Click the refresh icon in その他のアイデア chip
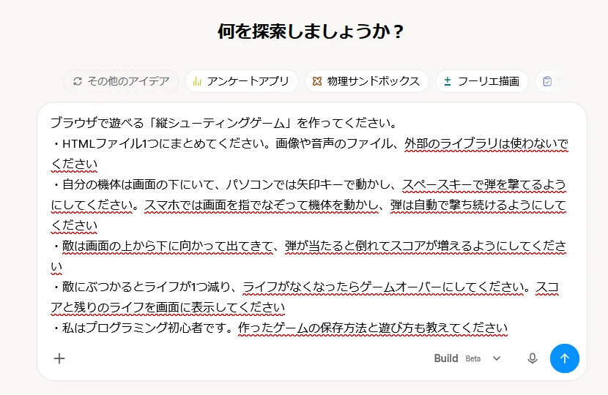Screen dimensions: 608x395 78,81
